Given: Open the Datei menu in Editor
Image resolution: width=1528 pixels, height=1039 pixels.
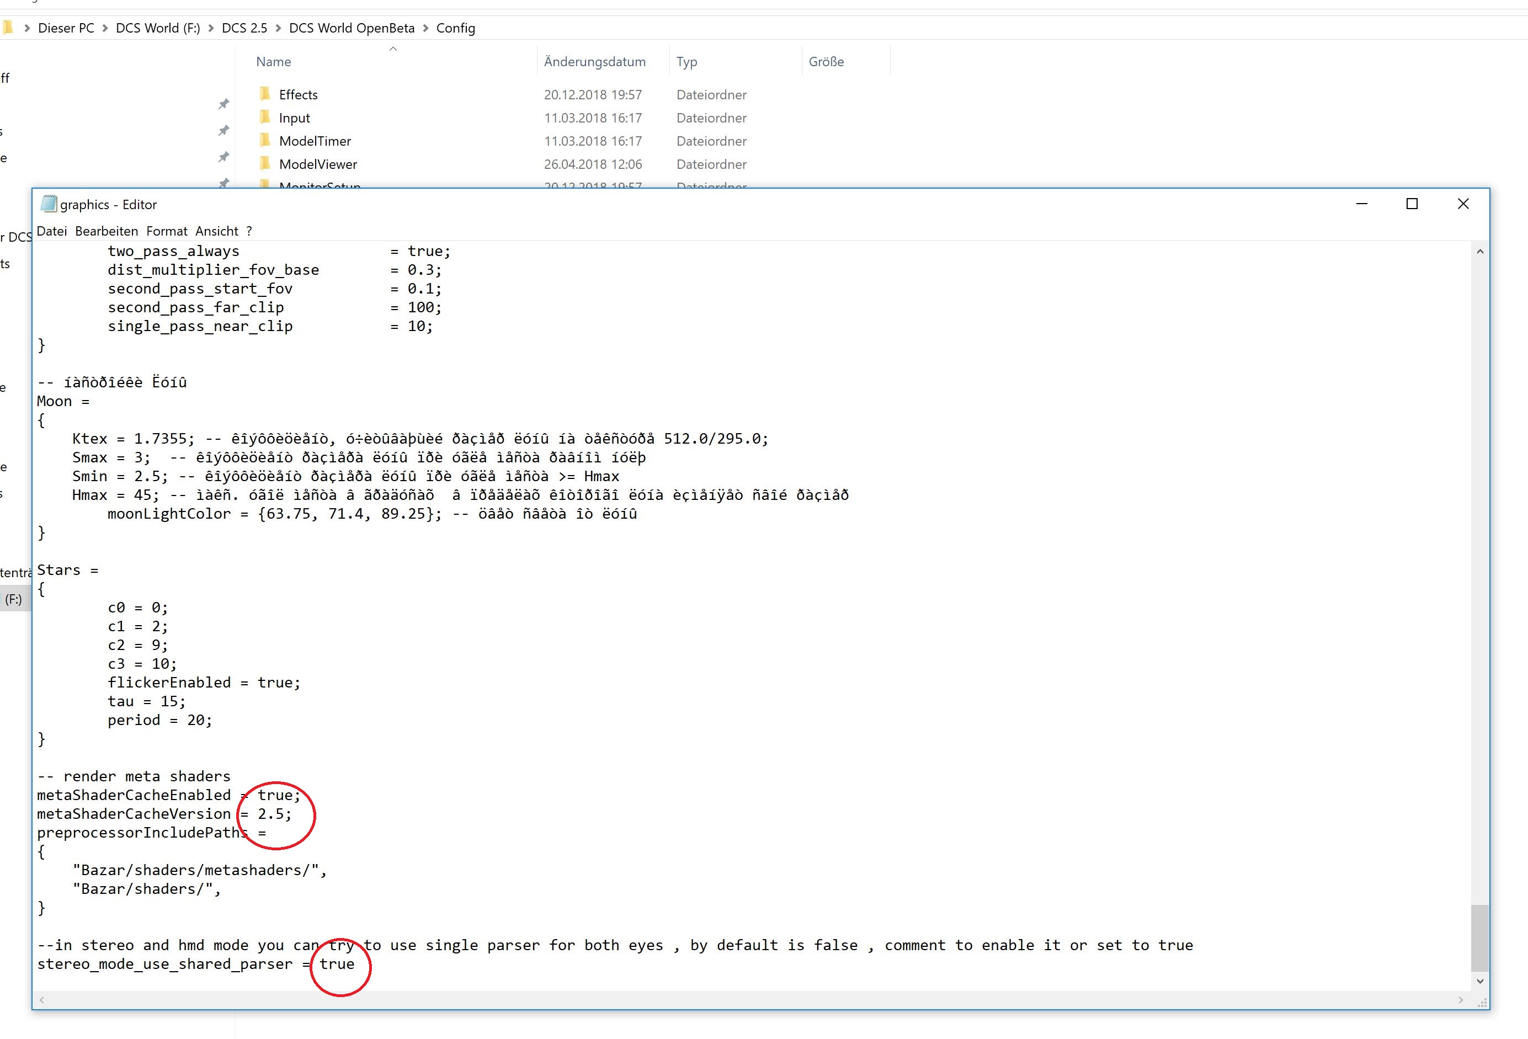Looking at the screenshot, I should point(52,231).
